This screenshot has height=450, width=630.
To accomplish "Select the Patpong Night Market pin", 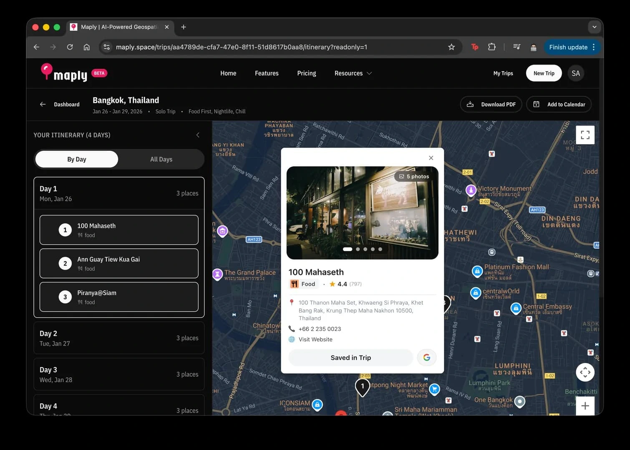I will (x=435, y=389).
